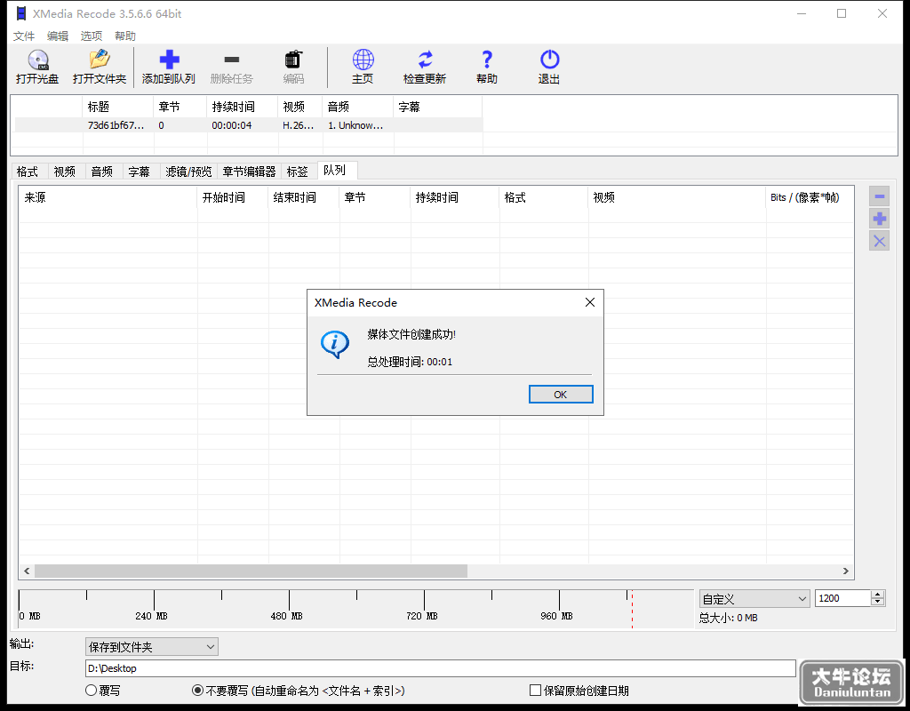Screen dimensions: 910x711
Task: Click the 持续时间 header in file list
Action: (242, 107)
